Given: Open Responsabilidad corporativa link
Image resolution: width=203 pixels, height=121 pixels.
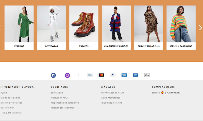Looking at the screenshot, I should pos(65,103).
